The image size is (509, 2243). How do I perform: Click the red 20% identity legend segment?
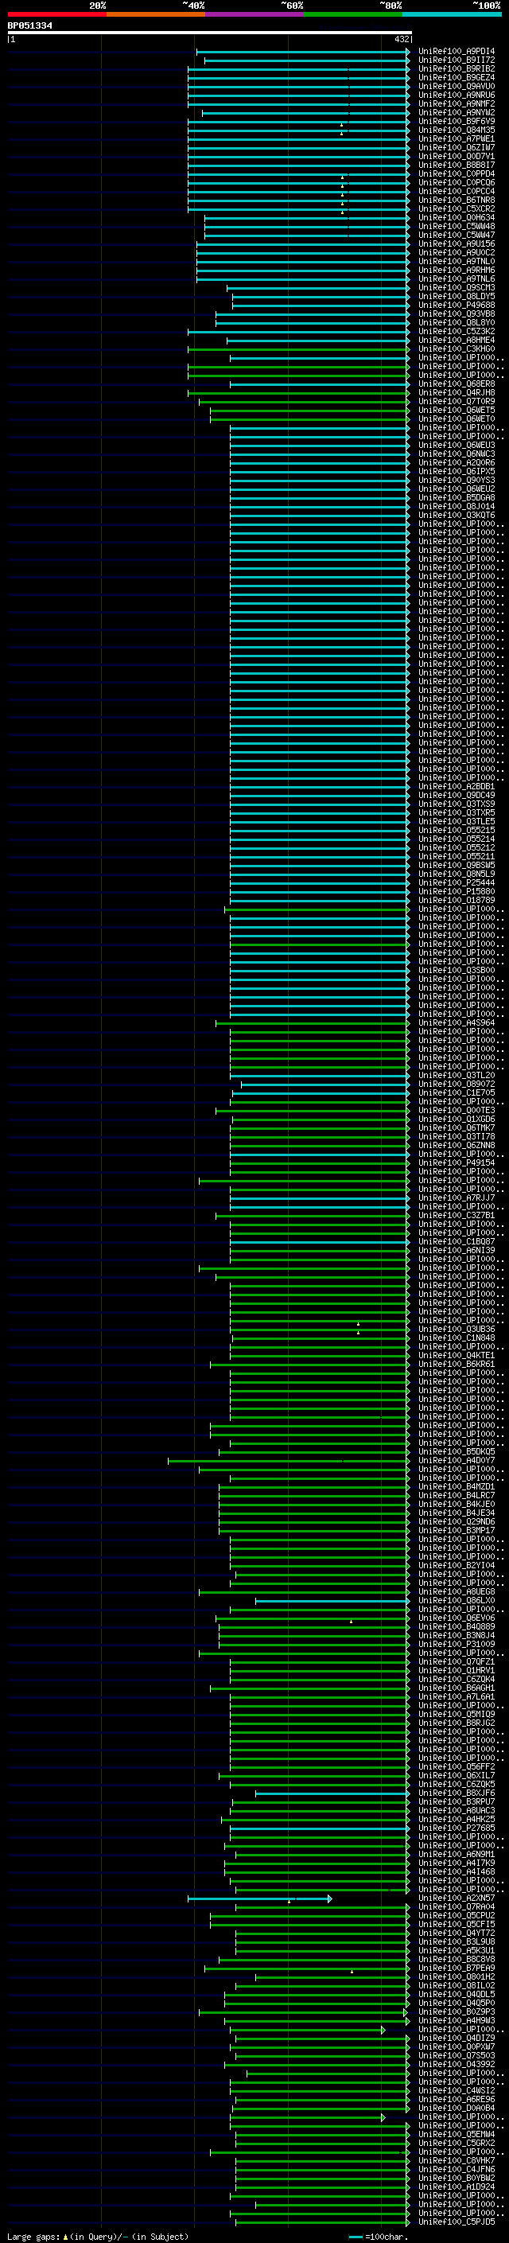click(56, 14)
